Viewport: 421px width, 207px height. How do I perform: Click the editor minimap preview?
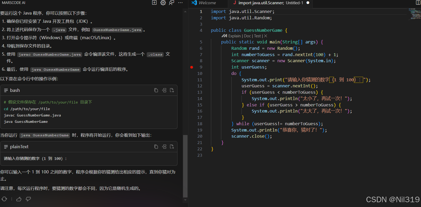(x=415, y=14)
